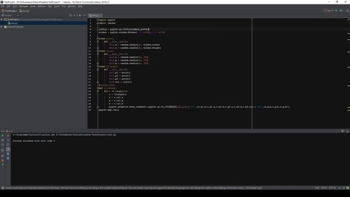Collapse the TestProject tree node

2,20
